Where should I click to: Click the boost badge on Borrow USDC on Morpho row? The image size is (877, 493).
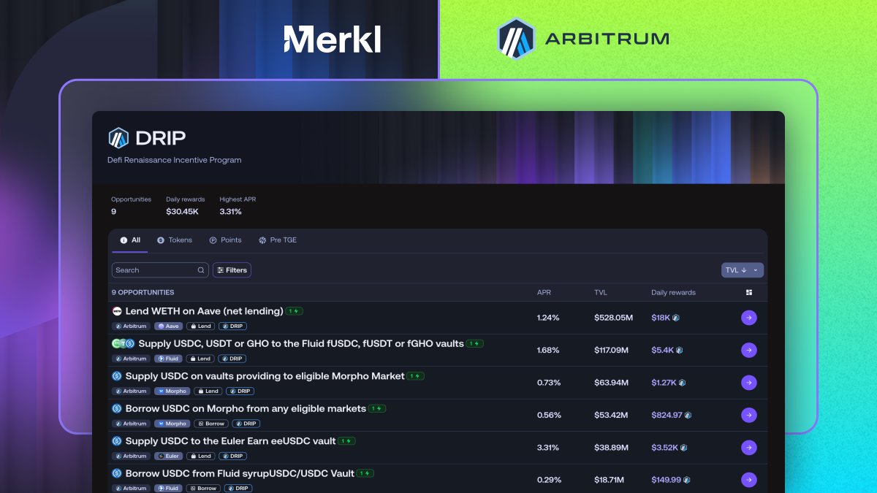pyautogui.click(x=377, y=408)
